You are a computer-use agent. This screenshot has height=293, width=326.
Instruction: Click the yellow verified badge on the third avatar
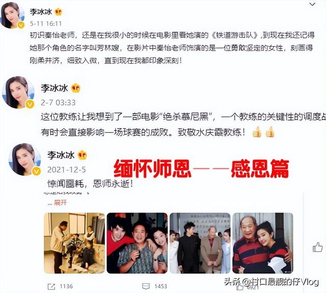pyautogui.click(x=36, y=171)
